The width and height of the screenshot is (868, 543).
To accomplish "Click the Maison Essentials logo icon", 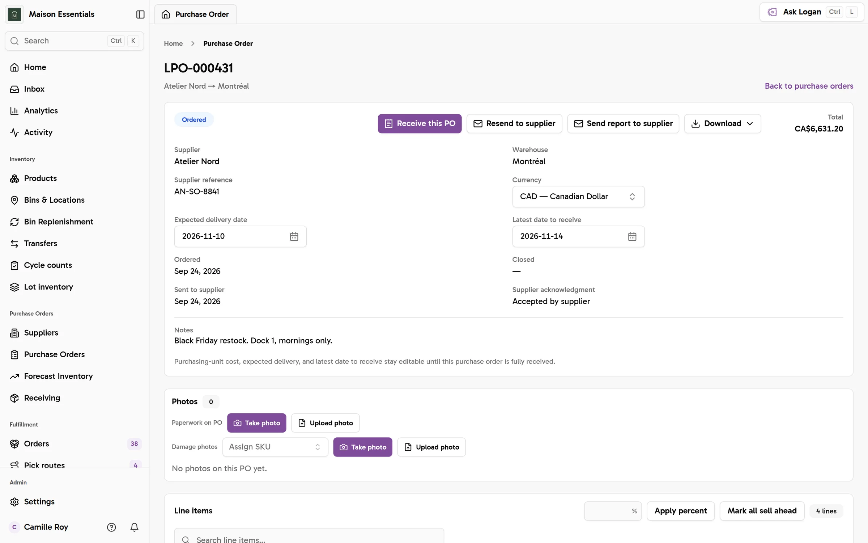I will tap(14, 14).
